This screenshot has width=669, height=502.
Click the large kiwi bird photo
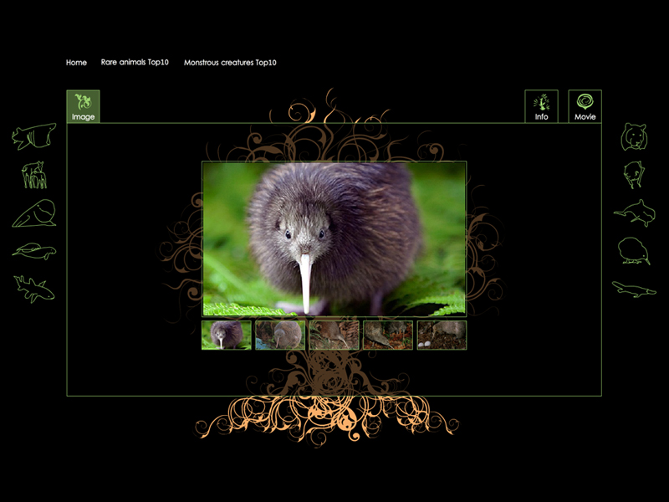click(x=334, y=238)
